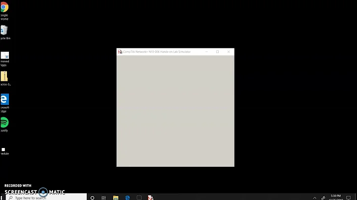357x200 pixels.
Task: Open Edge browser from the taskbar
Action: click(x=127, y=198)
